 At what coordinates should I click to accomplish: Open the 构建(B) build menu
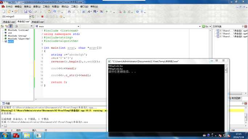click(x=55, y=7)
